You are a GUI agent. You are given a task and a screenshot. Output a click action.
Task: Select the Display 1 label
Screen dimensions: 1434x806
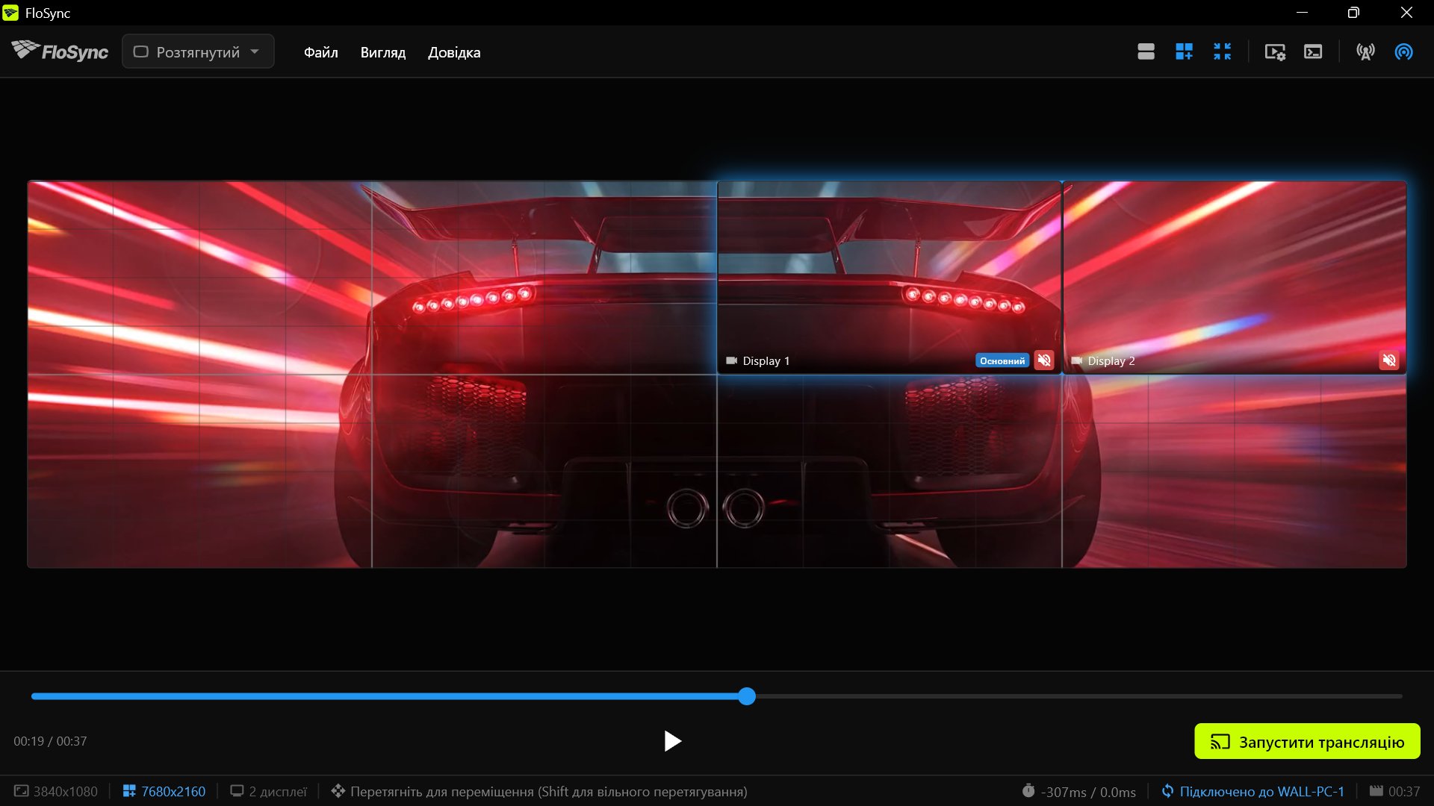(766, 361)
